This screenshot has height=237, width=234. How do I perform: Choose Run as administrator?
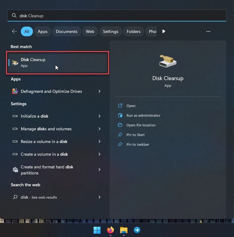(143, 115)
